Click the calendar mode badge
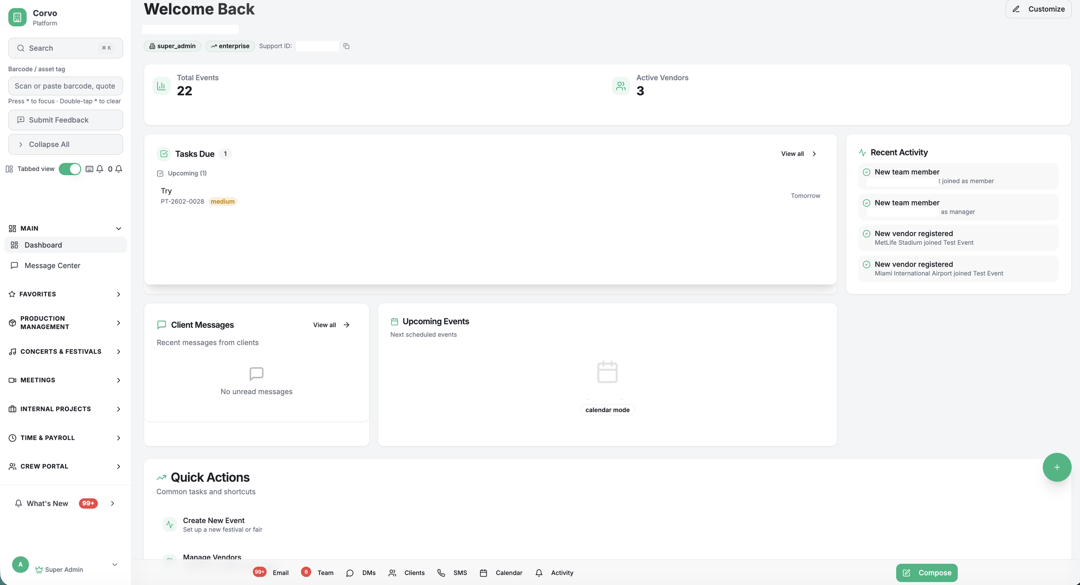Screen dimensions: 1080x585 (607, 410)
